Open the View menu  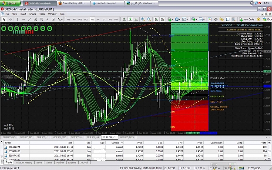click(14, 14)
